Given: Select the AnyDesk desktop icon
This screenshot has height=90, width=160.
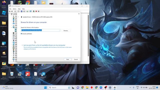Looking at the screenshot, I should (28, 75).
